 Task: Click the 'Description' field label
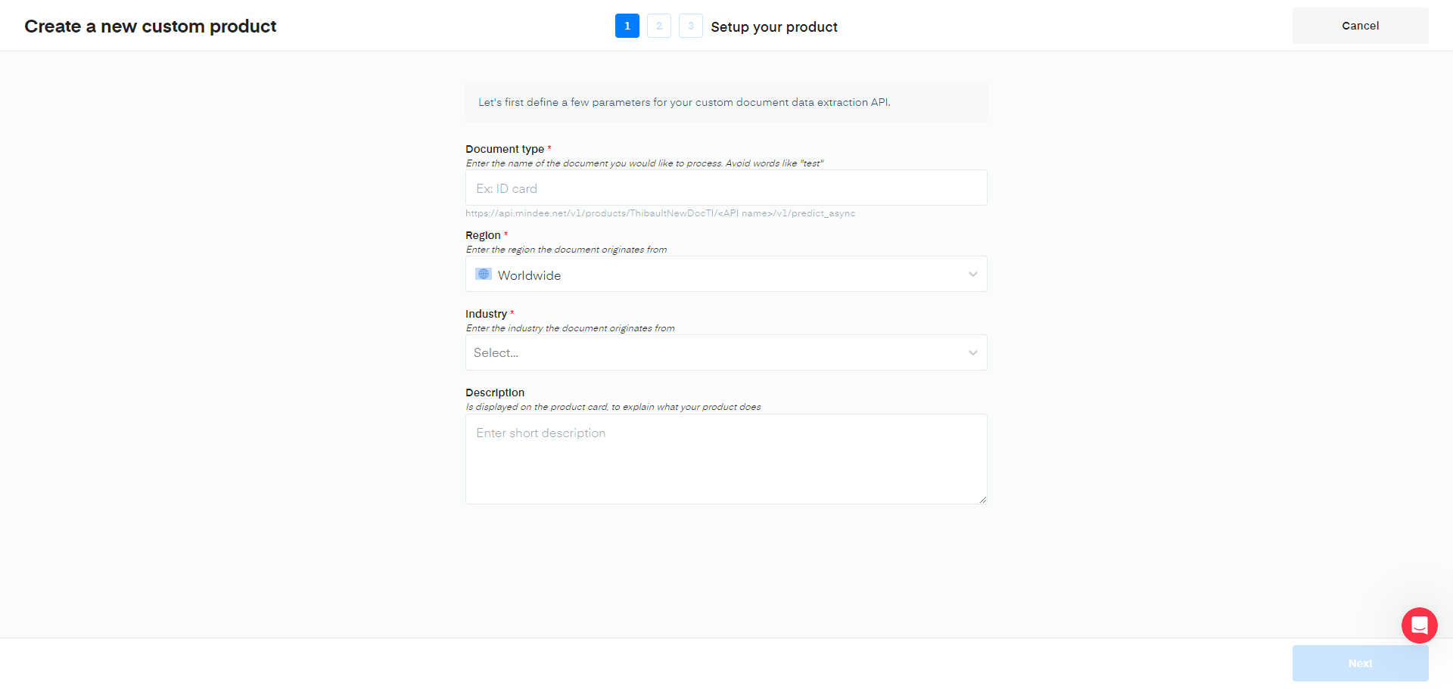(495, 393)
